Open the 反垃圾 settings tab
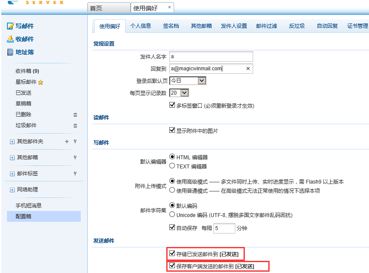Image resolution: width=369 pixels, height=273 pixels. coord(297,26)
